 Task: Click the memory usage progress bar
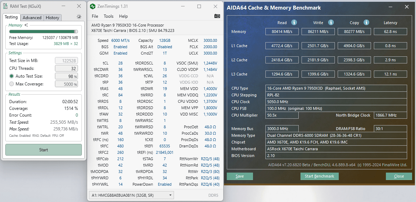click(x=44, y=31)
